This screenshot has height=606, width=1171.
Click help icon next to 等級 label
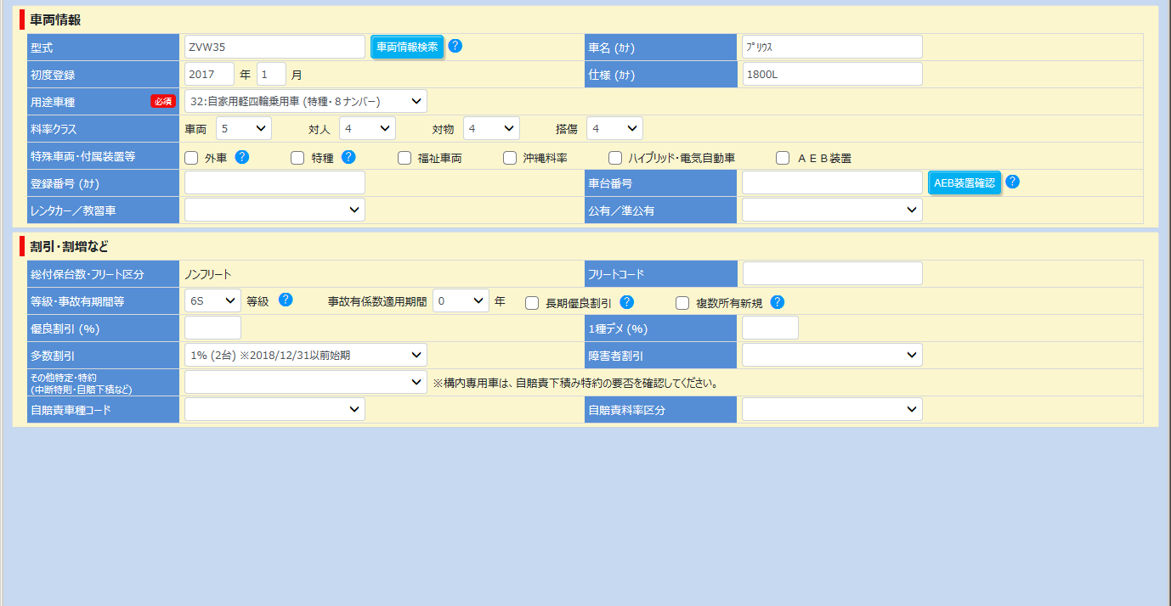click(286, 300)
